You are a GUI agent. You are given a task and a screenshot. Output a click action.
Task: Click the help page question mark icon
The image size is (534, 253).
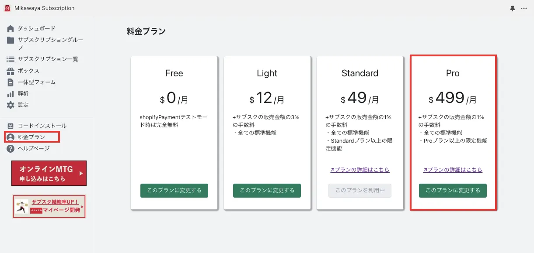pos(10,149)
